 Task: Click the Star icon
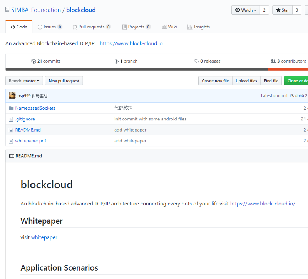point(278,10)
